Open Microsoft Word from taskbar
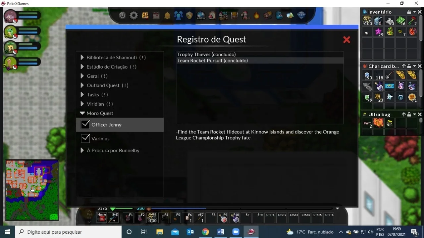Screen dimensions: 424x238 coord(221,232)
